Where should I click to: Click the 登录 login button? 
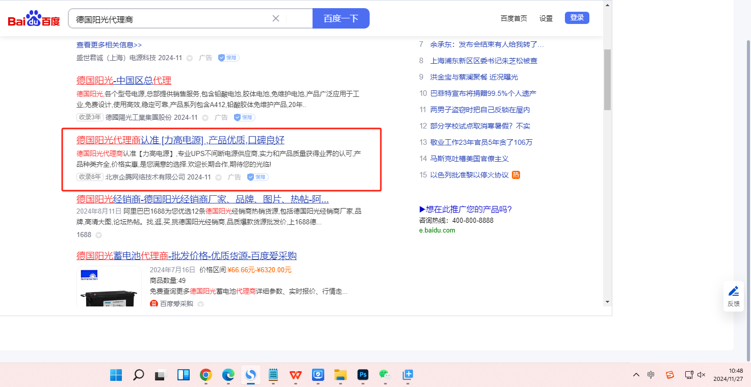click(x=577, y=18)
